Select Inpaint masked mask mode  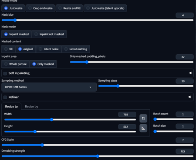[x=17, y=34]
